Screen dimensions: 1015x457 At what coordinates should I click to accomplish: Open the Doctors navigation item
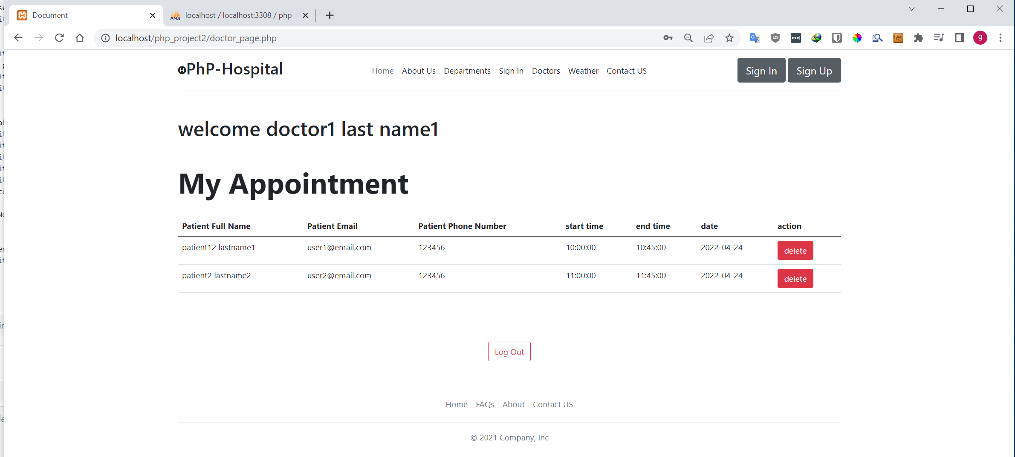pyautogui.click(x=546, y=71)
